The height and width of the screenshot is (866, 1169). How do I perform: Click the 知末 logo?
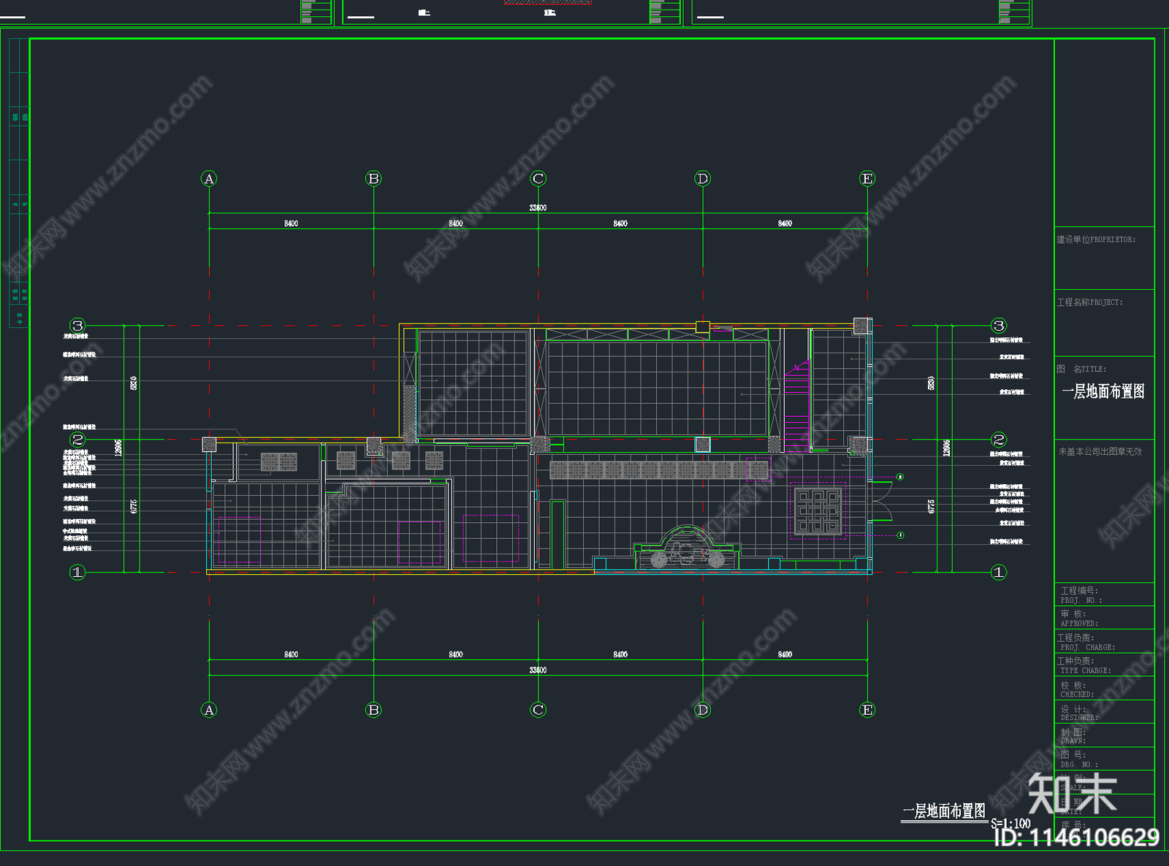1073,794
